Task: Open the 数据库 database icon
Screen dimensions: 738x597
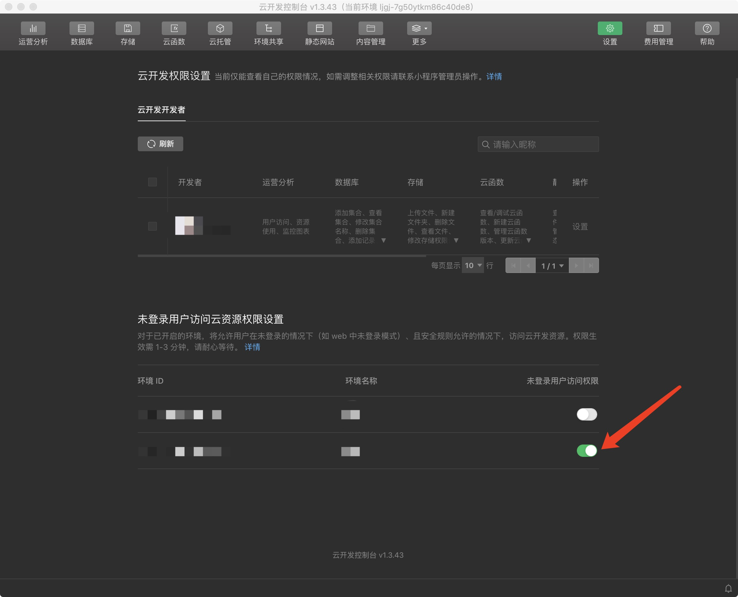Action: (x=81, y=29)
